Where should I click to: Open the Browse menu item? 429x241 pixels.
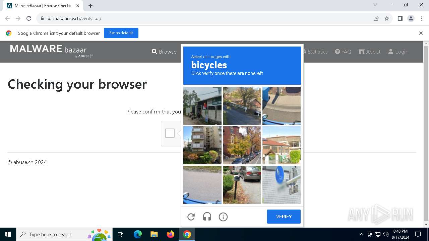pyautogui.click(x=164, y=52)
